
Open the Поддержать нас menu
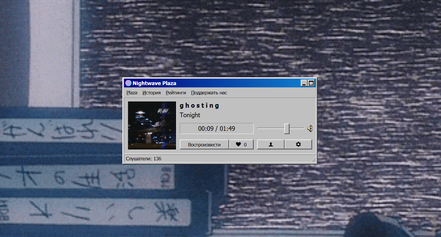[x=209, y=93]
